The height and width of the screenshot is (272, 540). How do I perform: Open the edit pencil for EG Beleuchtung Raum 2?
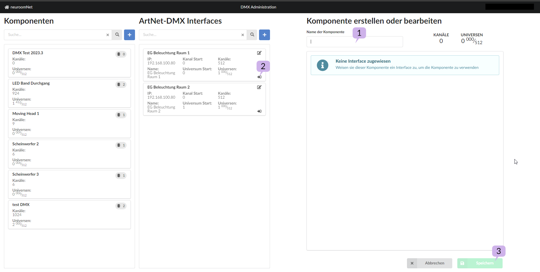click(x=259, y=87)
